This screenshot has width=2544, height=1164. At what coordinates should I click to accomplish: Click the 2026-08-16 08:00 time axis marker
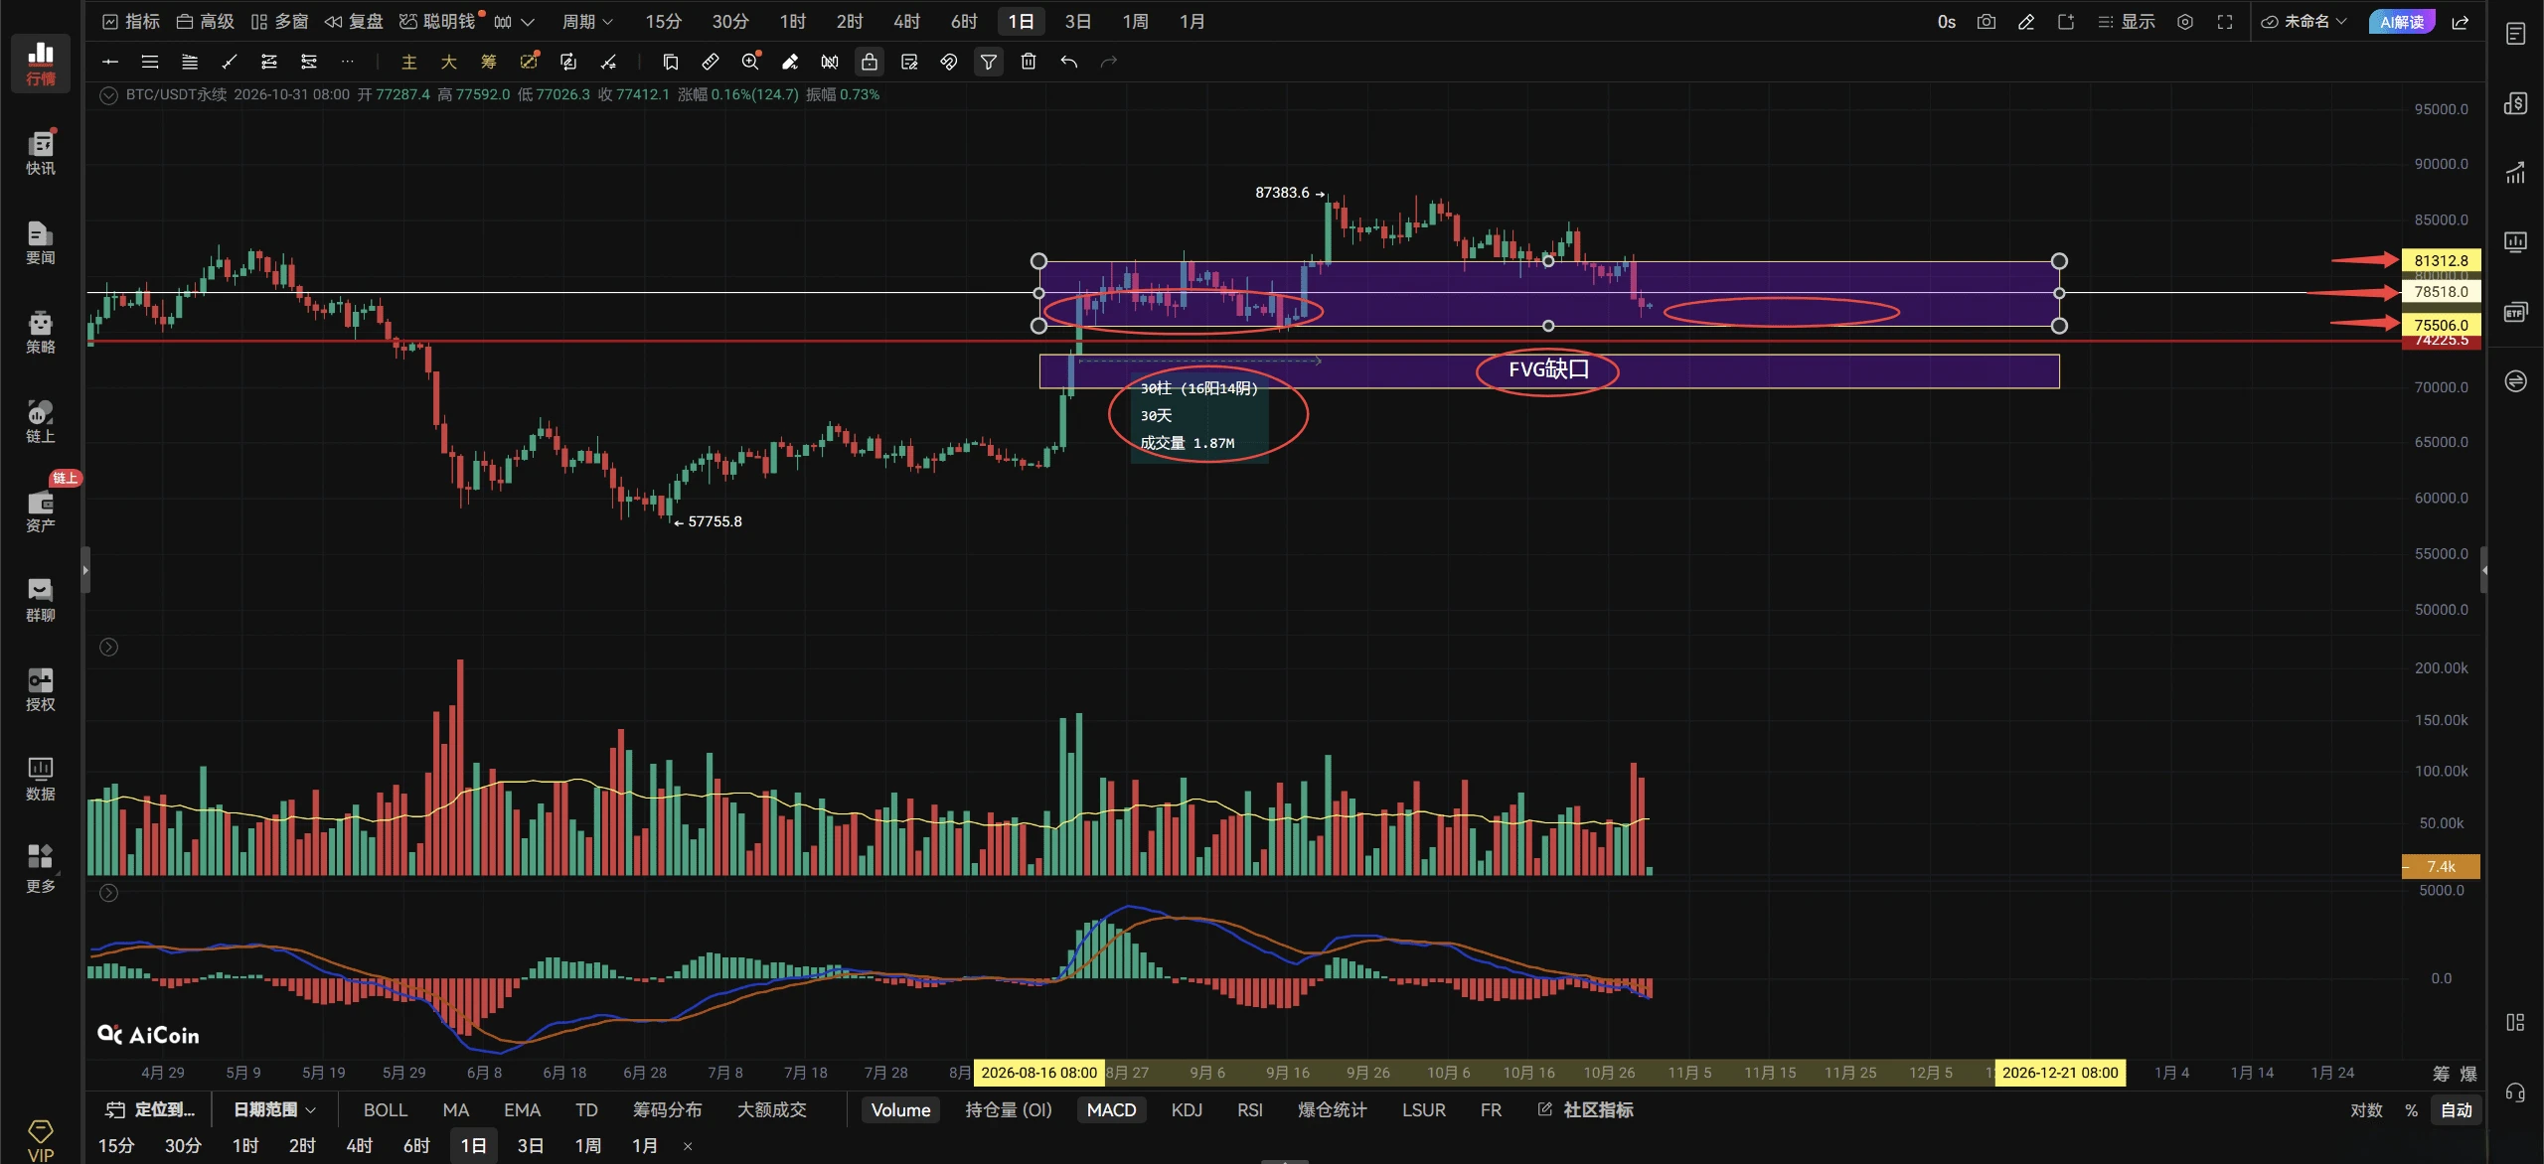(1038, 1073)
